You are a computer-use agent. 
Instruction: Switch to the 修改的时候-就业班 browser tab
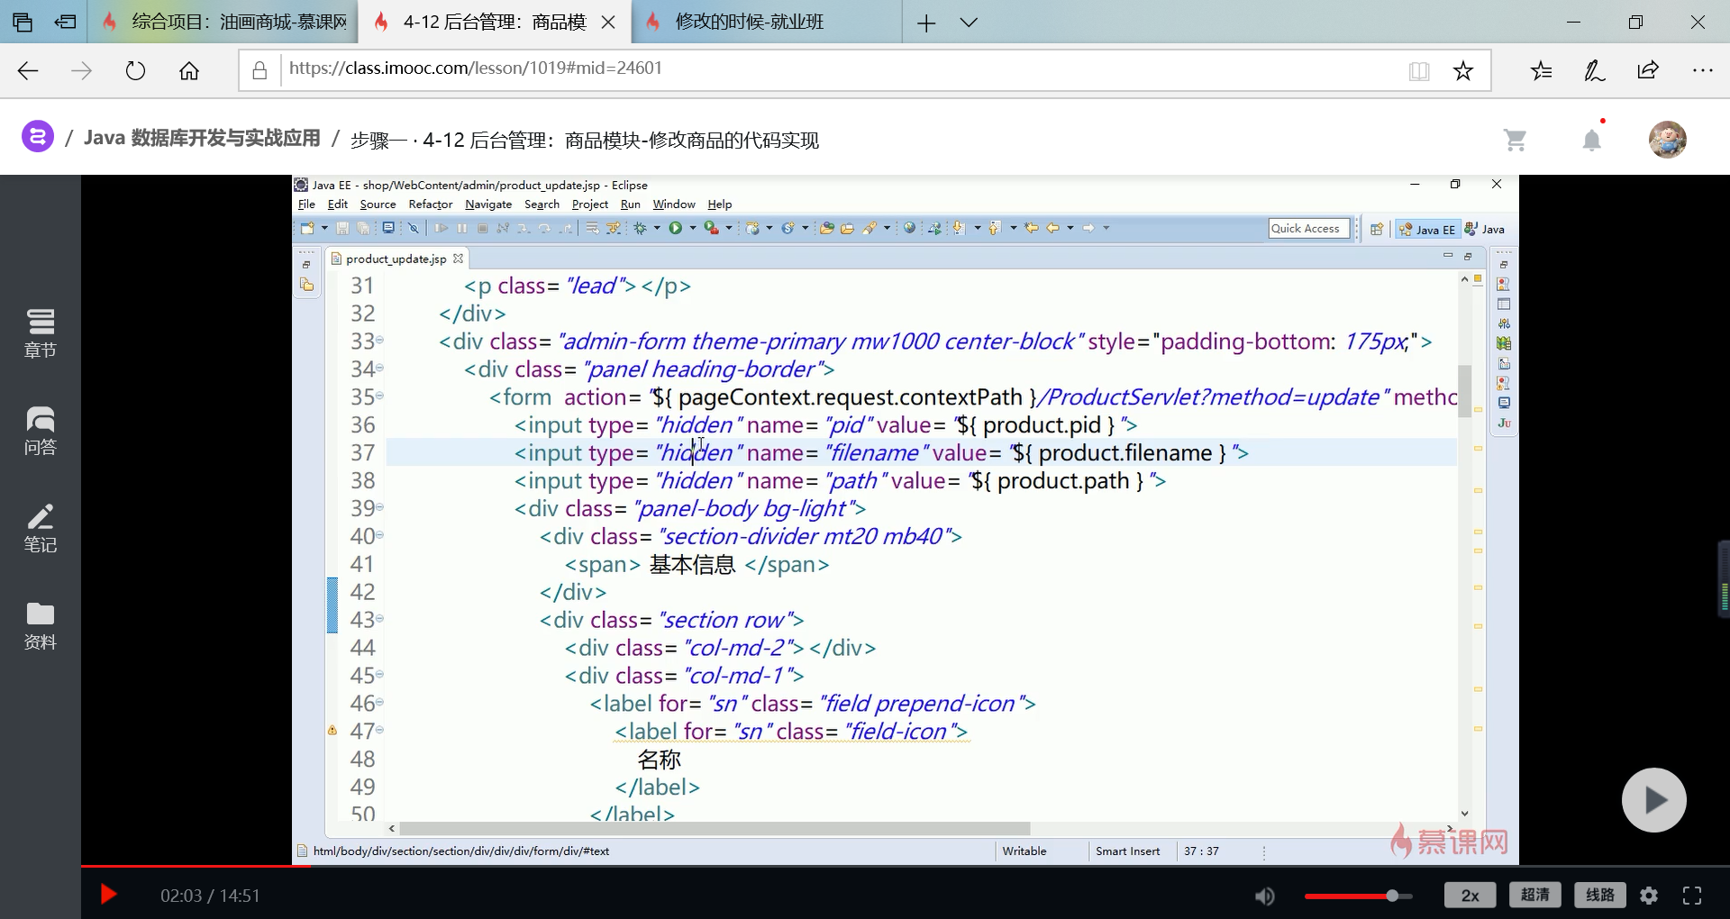pyautogui.click(x=766, y=22)
